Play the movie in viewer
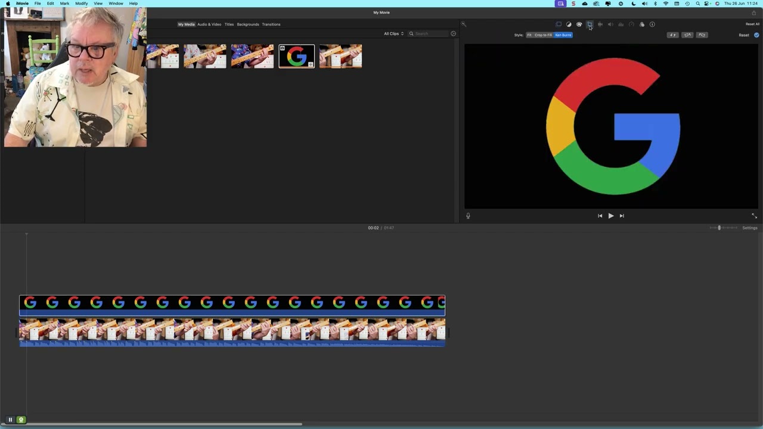 [x=610, y=216]
